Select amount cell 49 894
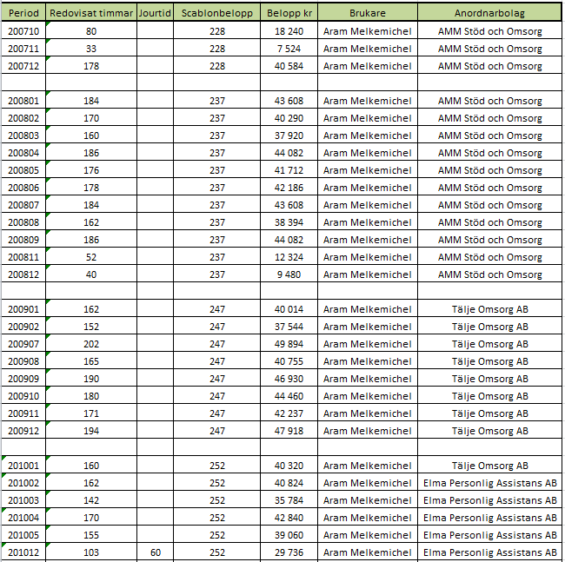This screenshot has width=565, height=562. (289, 344)
